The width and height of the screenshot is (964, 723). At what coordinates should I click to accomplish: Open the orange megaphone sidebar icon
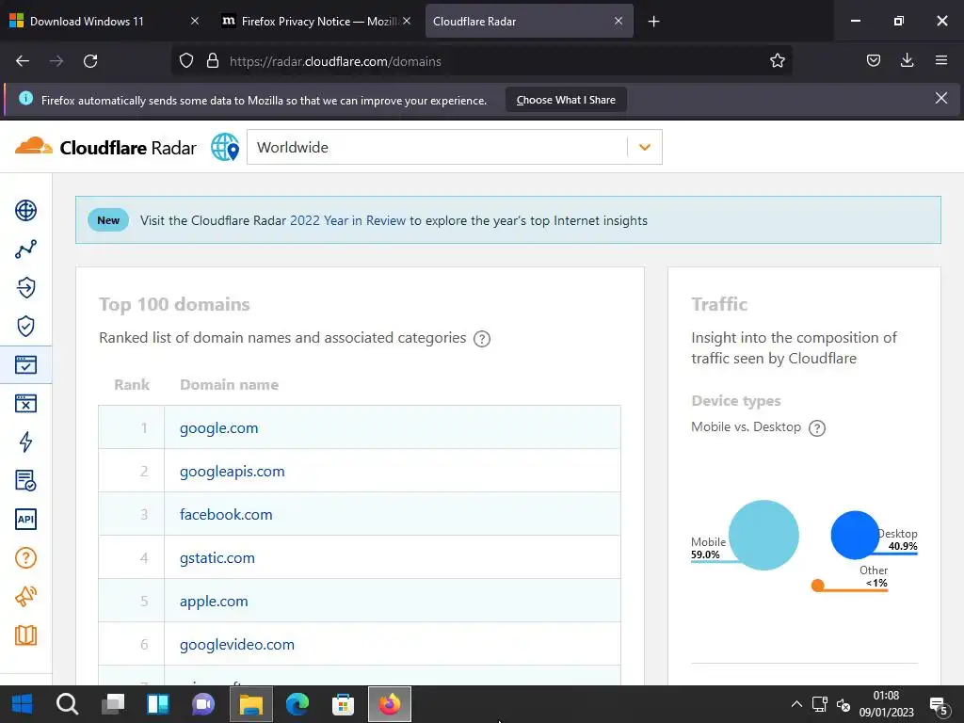coord(25,596)
